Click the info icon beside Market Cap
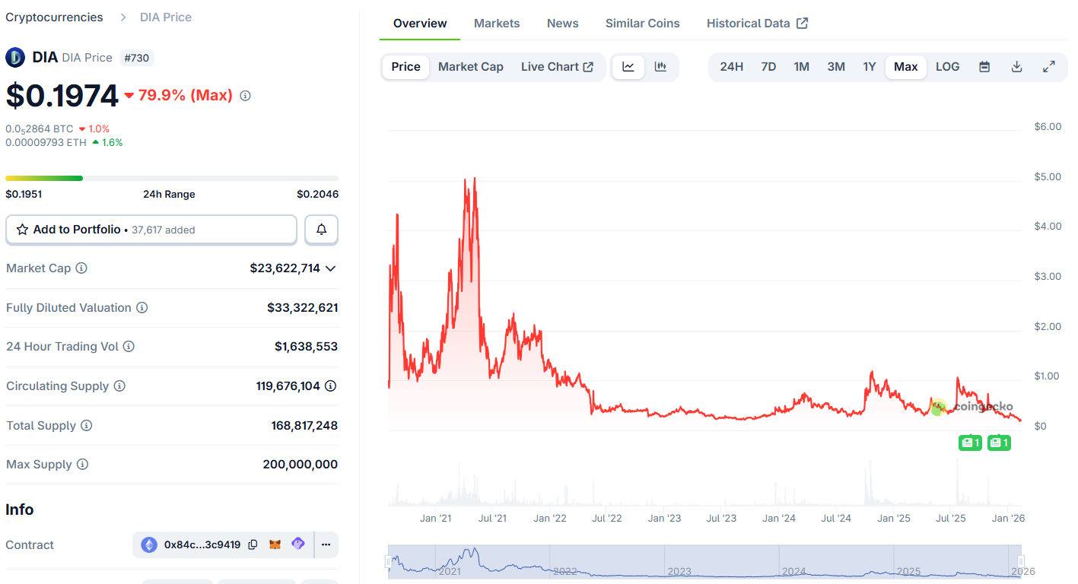Screen dimensions: 1078x584 click(x=81, y=268)
